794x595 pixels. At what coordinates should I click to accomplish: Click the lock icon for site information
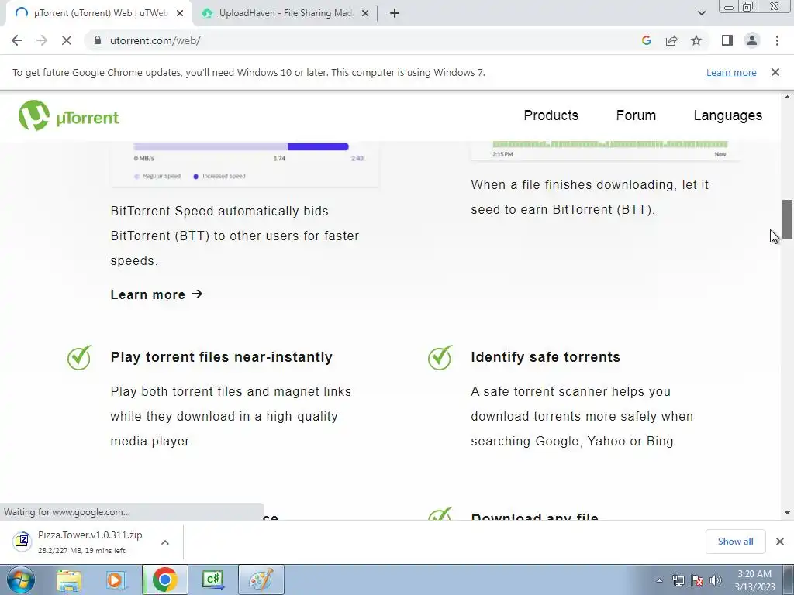98,40
